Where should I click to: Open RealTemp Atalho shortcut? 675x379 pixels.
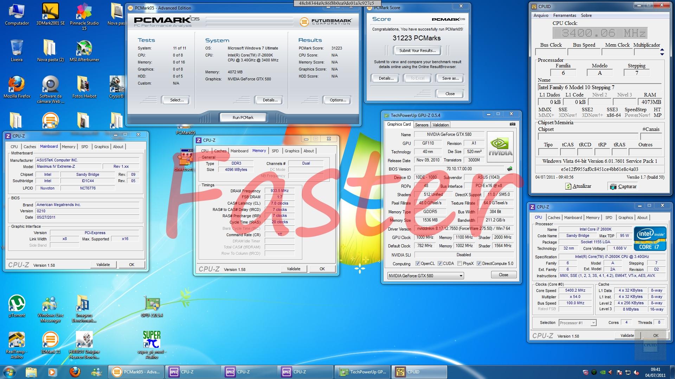pos(17,345)
